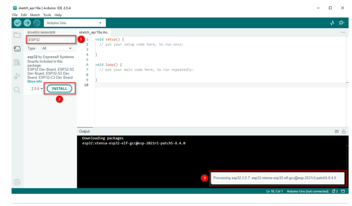Click the void setup() code line
This screenshot has width=352, height=206.
coord(109,39)
